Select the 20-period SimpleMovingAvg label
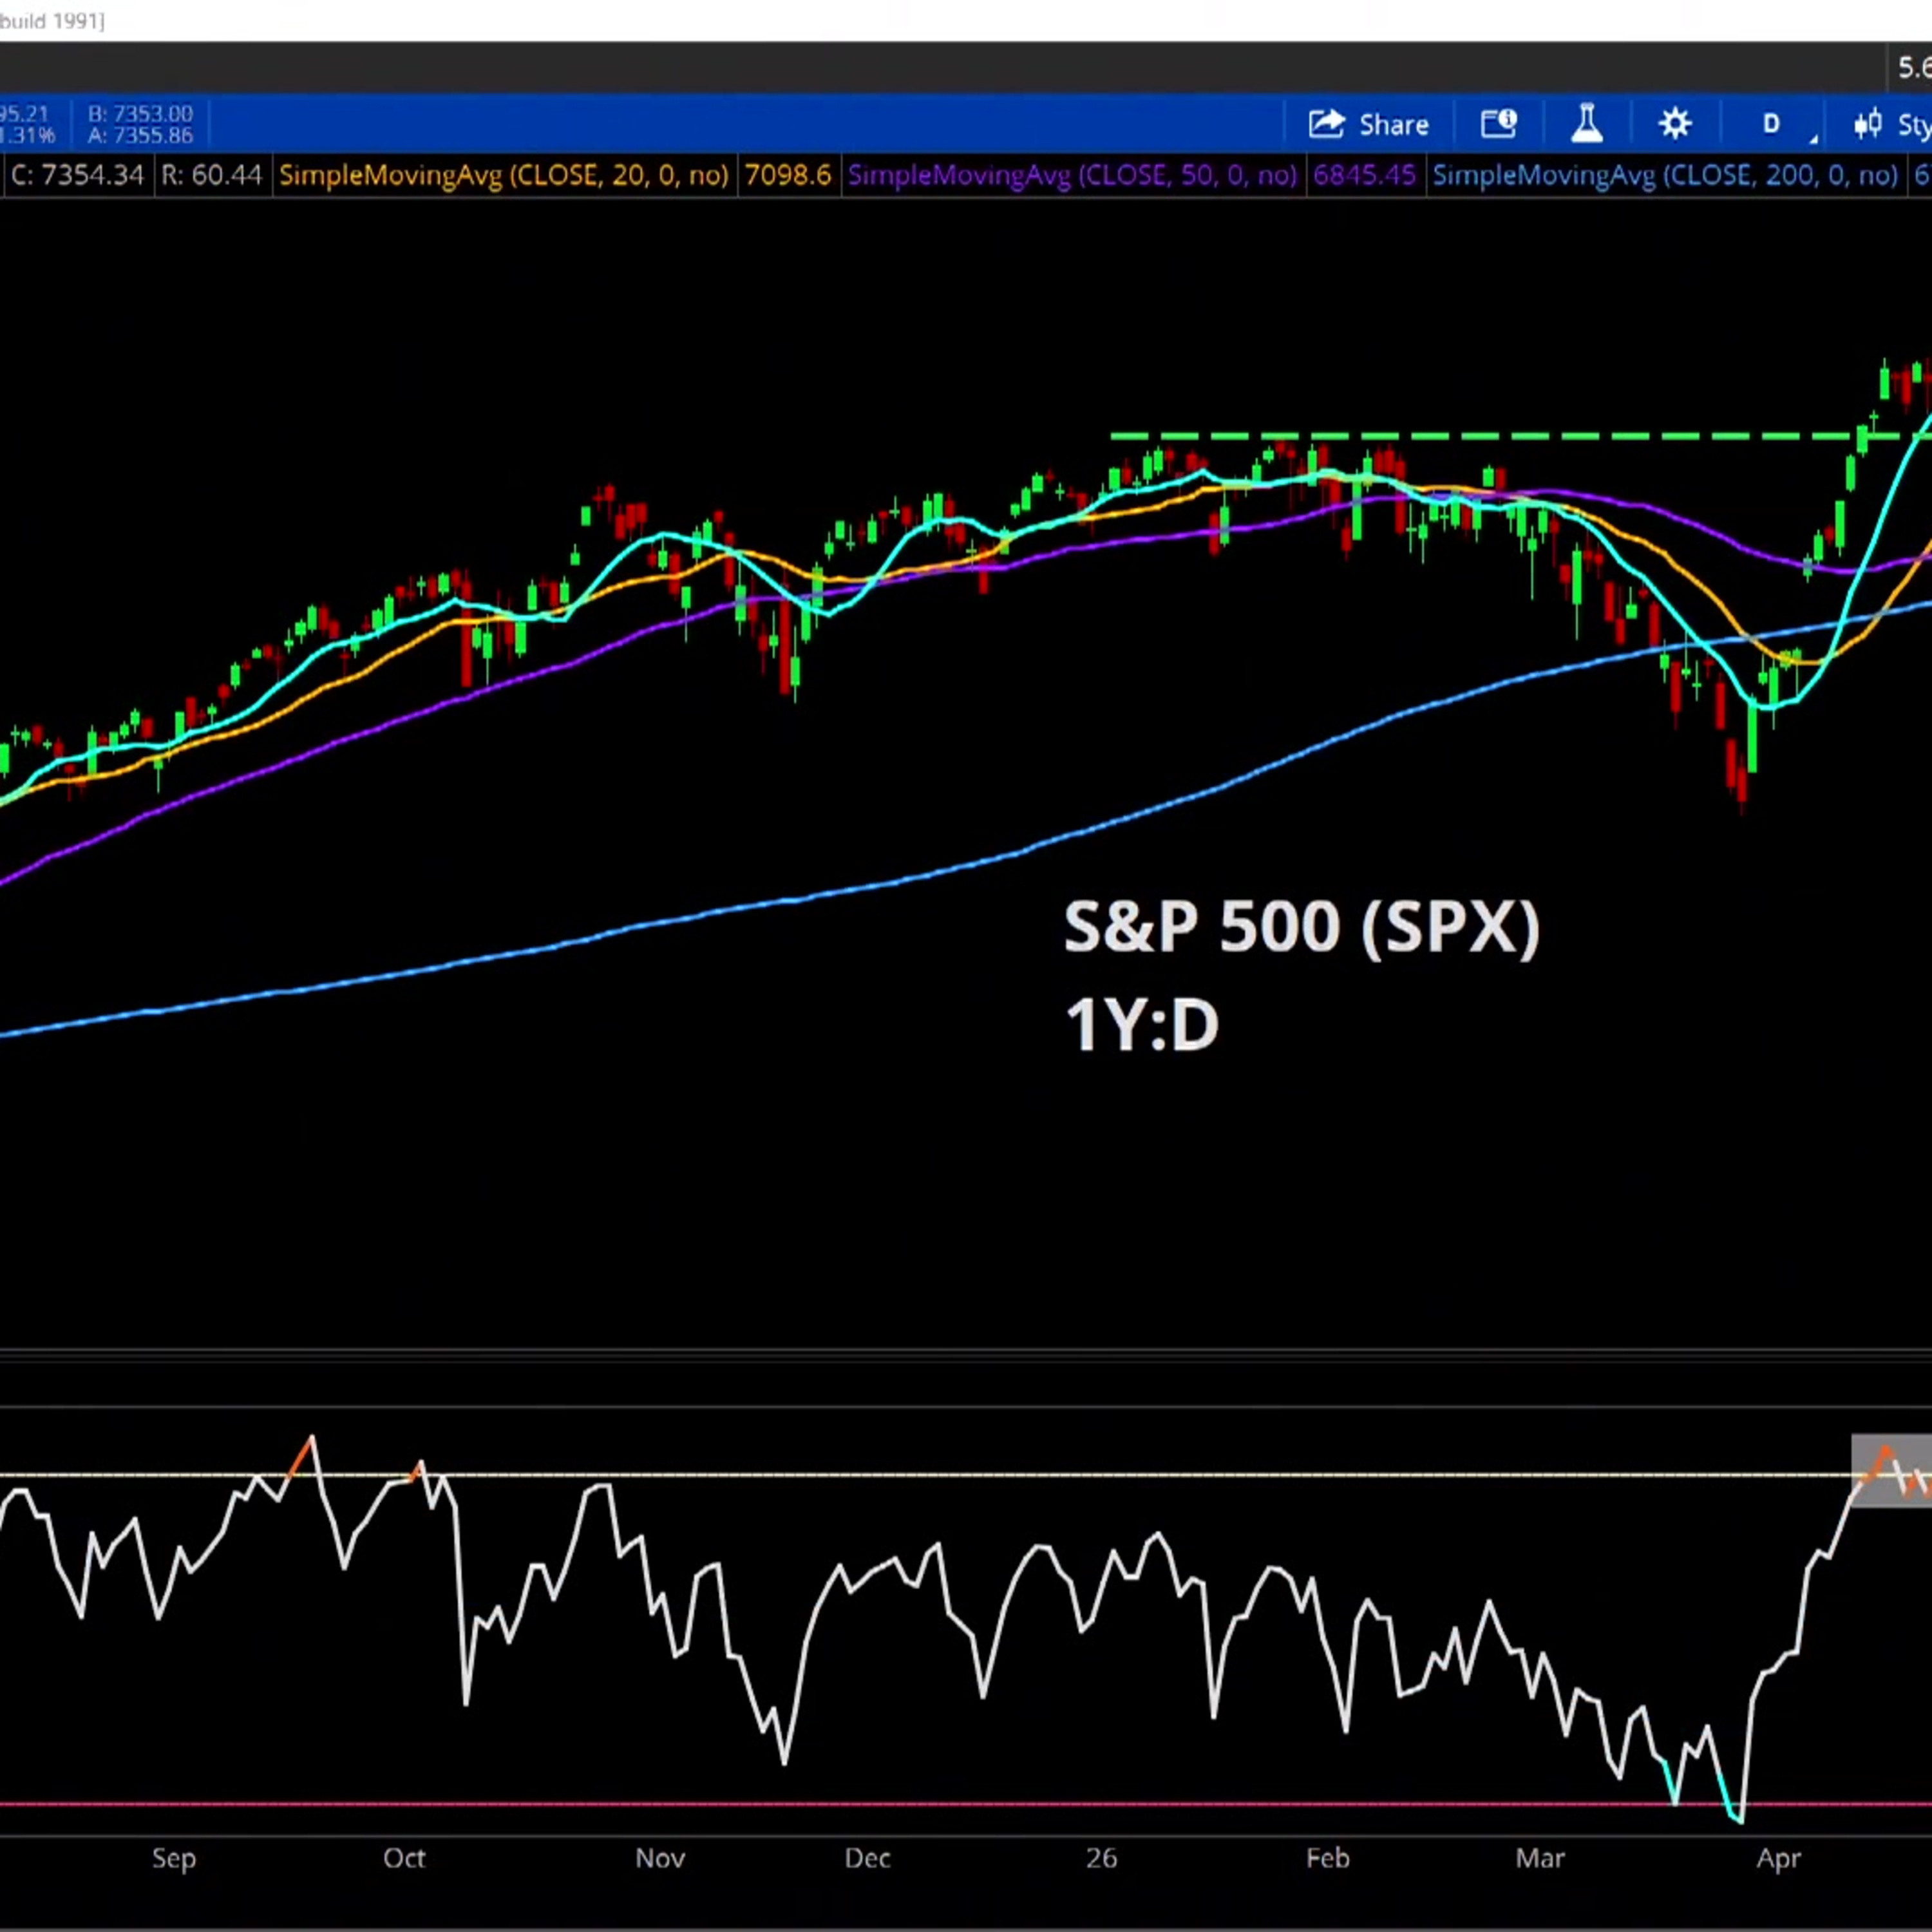1932x1932 pixels. [503, 176]
